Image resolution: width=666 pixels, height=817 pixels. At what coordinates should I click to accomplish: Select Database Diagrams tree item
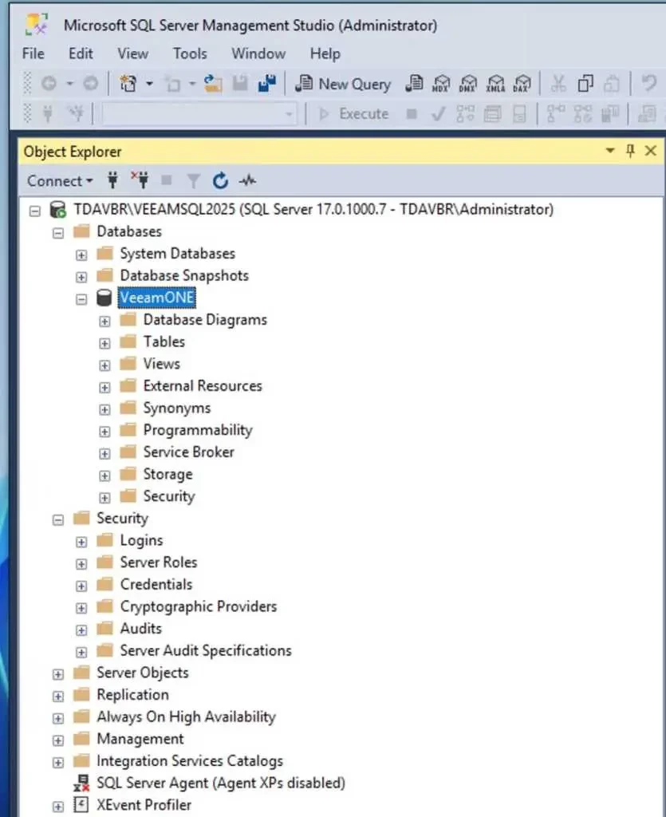[x=205, y=319]
